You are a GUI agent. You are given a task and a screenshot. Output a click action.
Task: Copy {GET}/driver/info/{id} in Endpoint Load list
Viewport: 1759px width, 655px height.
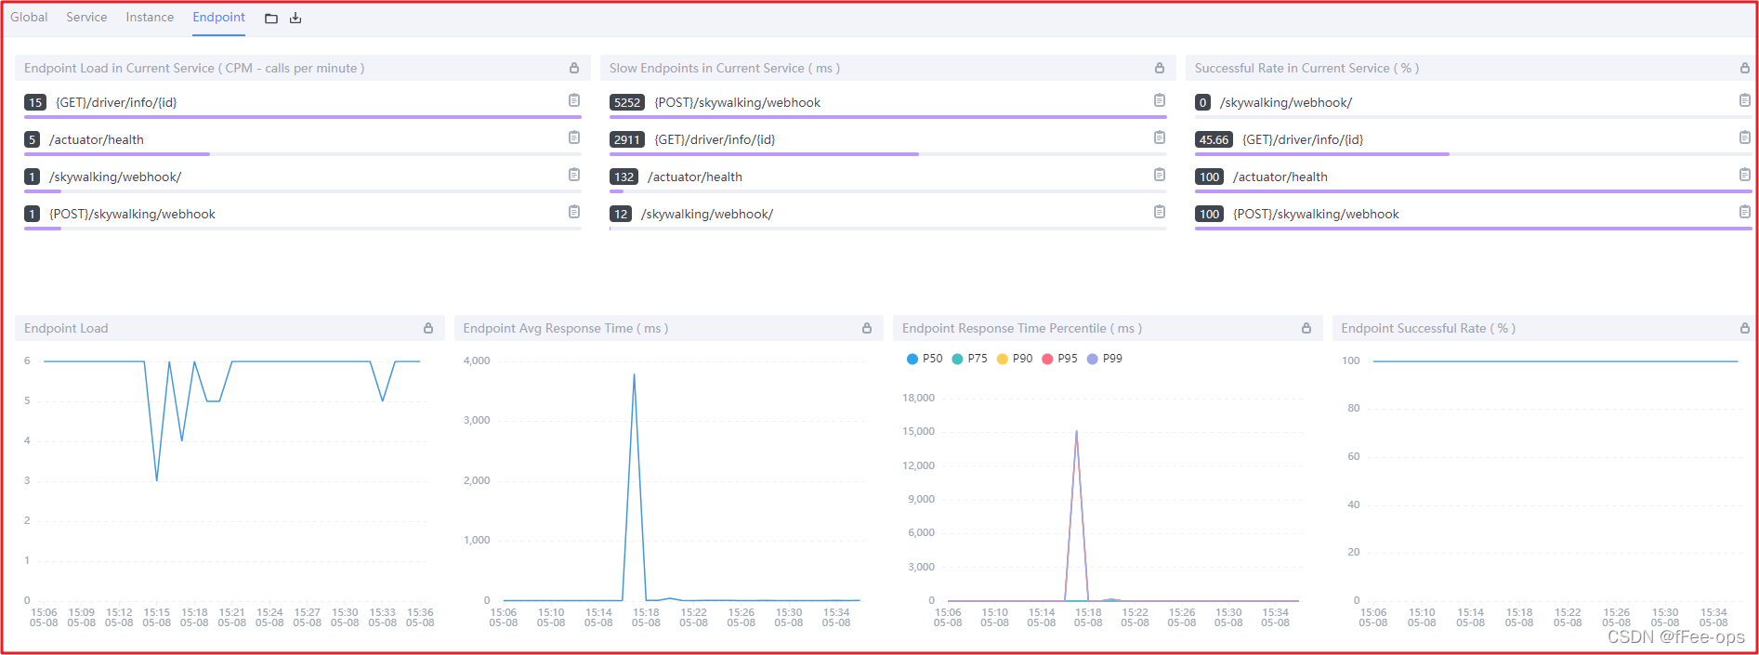click(x=574, y=100)
